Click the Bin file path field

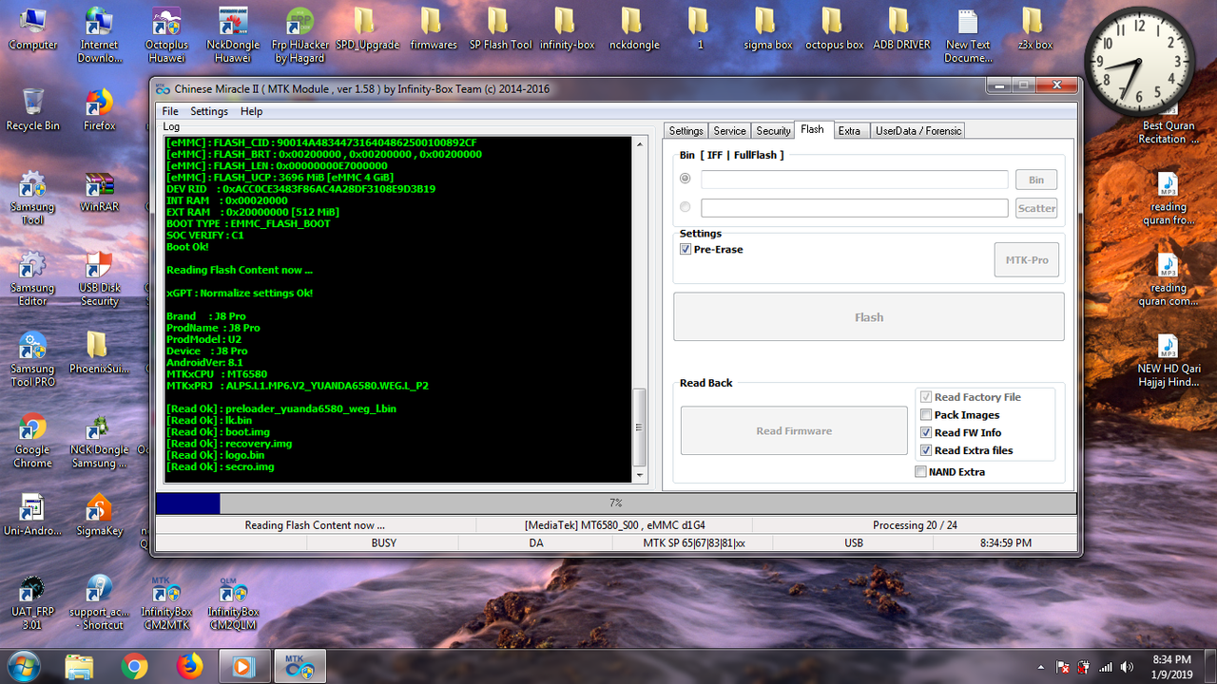[855, 180]
